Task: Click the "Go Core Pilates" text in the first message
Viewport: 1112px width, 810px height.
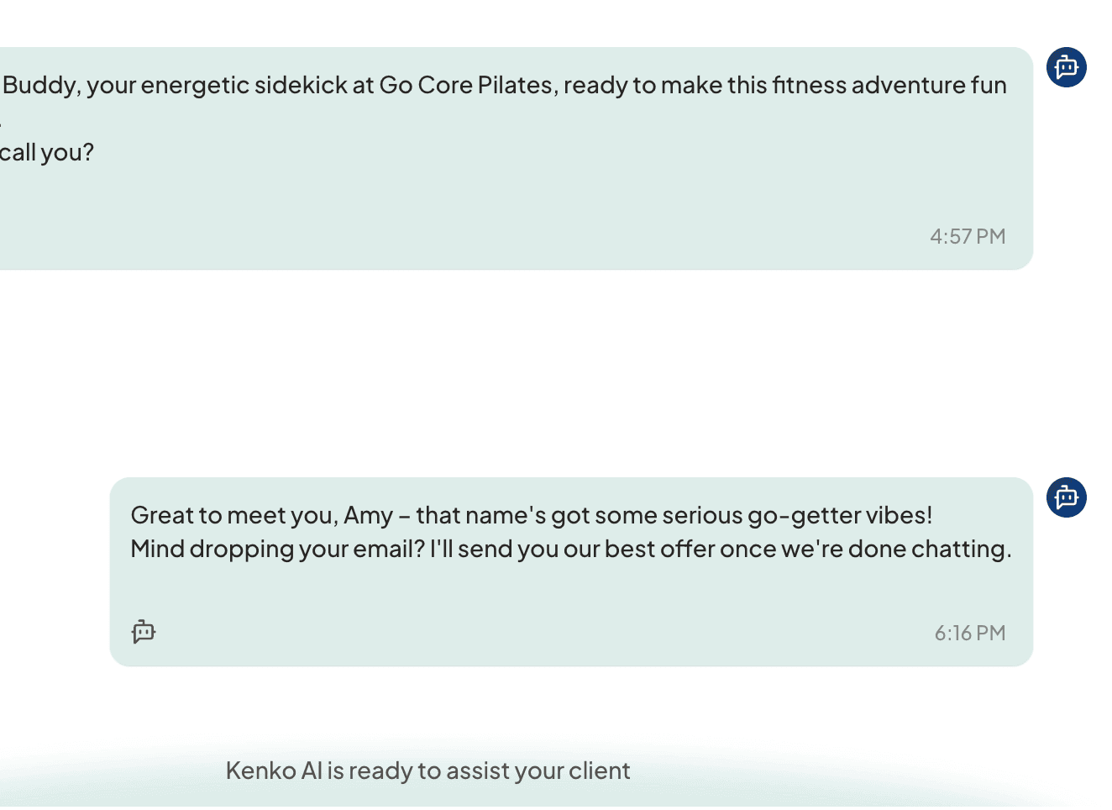Action: (465, 85)
